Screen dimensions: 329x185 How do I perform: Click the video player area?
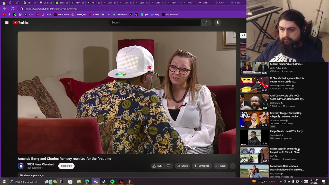127,93
